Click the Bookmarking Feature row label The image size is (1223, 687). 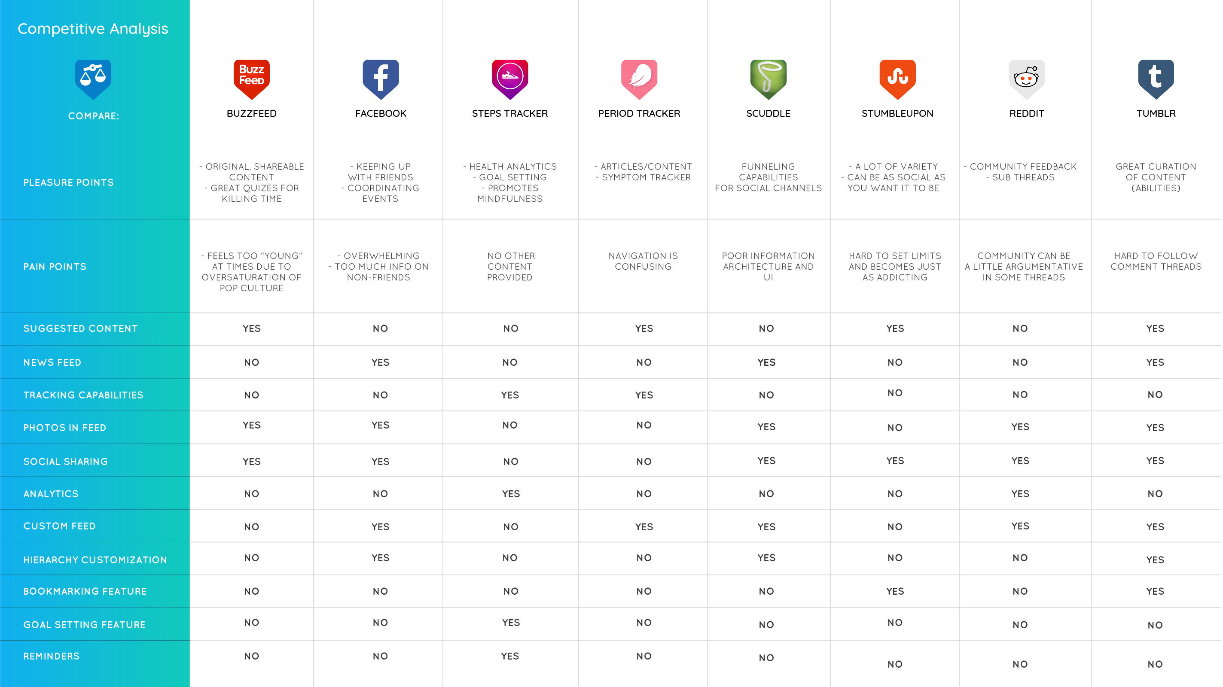point(85,592)
